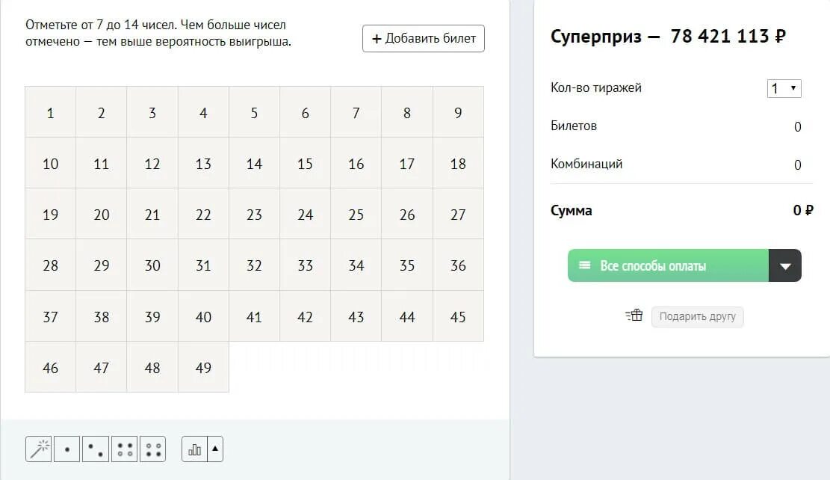Expand payment methods with dark arrow button
Screen dimensions: 830x480
pos(785,265)
